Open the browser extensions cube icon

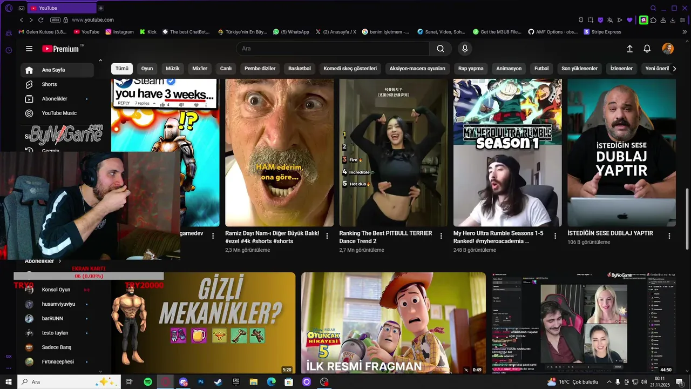pyautogui.click(x=653, y=20)
